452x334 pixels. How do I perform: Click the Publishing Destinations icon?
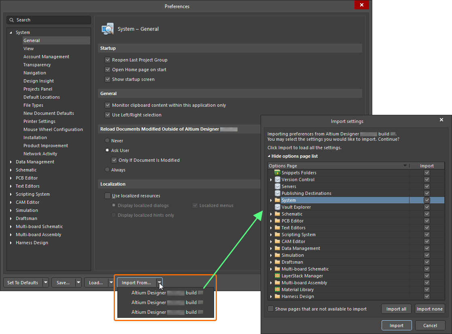277,193
